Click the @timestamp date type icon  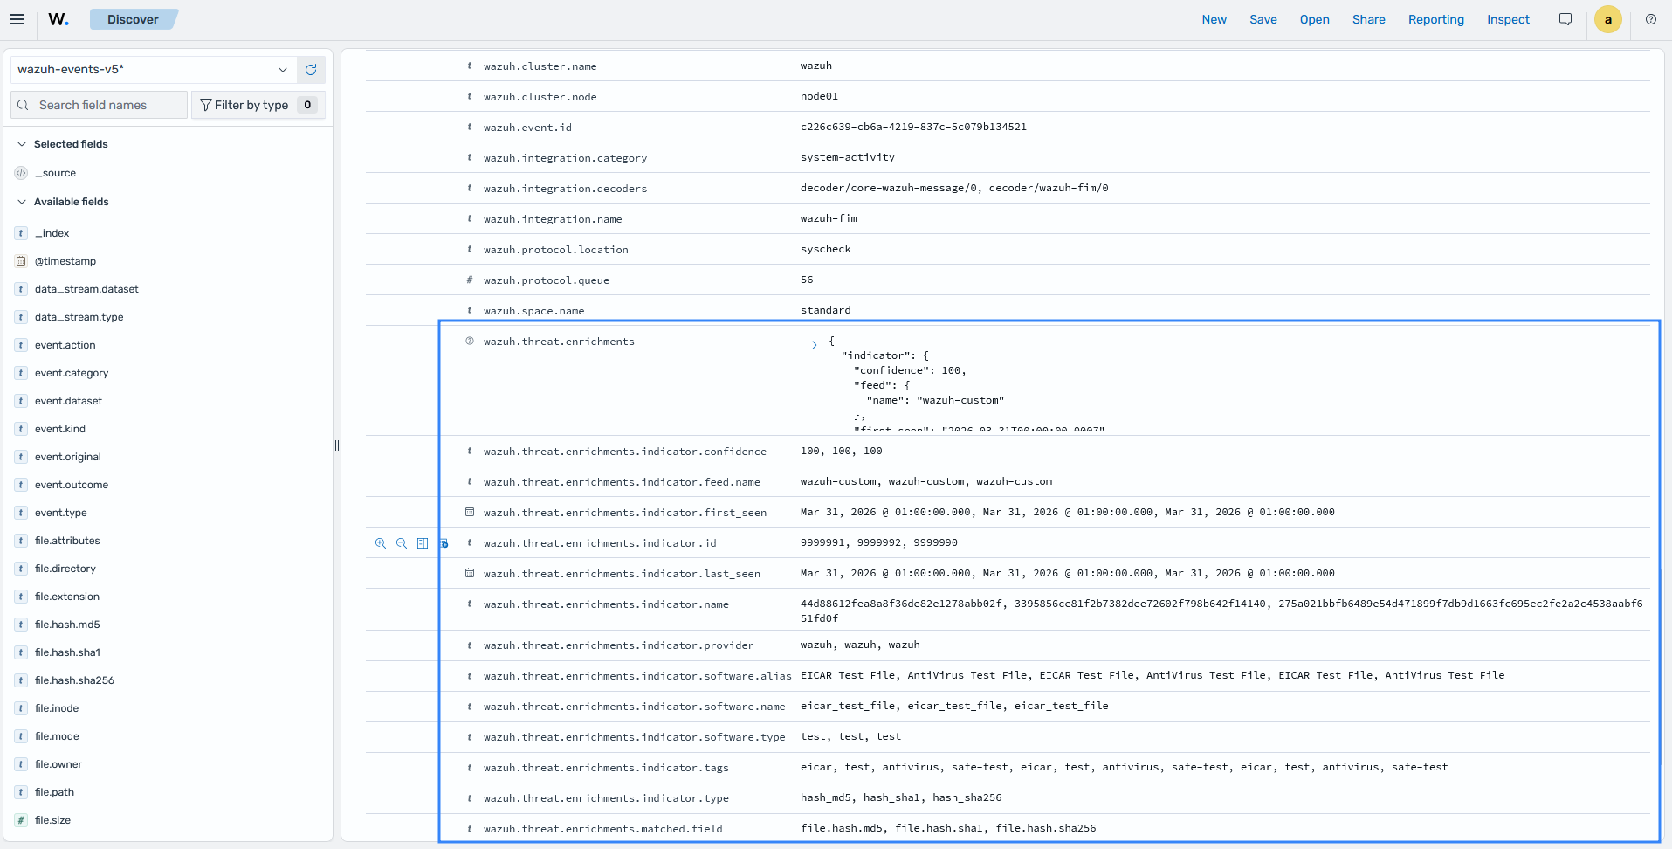pos(21,261)
